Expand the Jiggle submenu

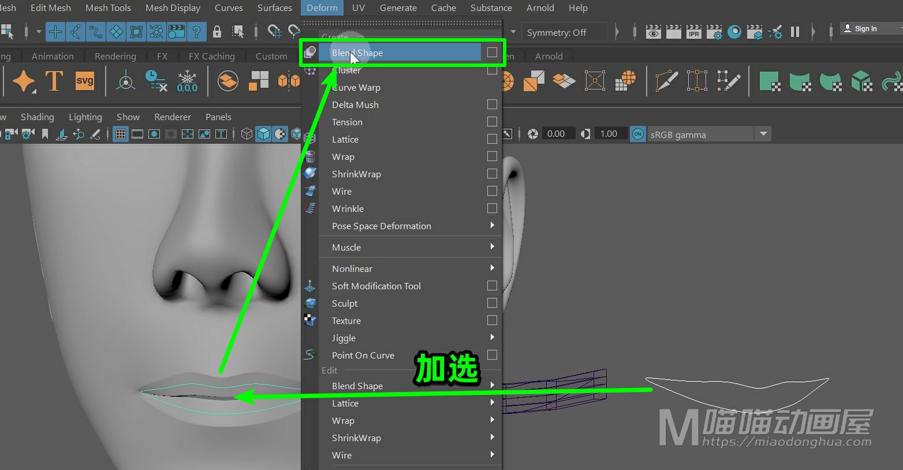coord(411,338)
